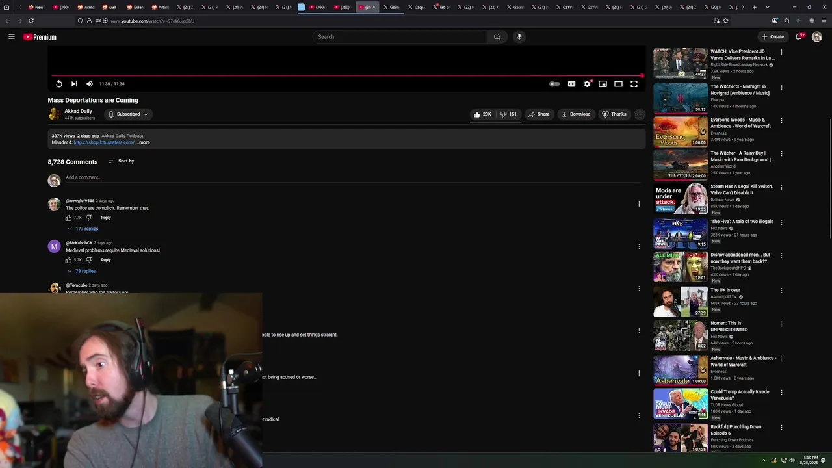Like the comment by @newglof9558

68,218
